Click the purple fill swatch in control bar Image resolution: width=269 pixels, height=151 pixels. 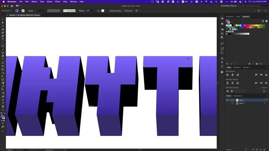point(17,10)
